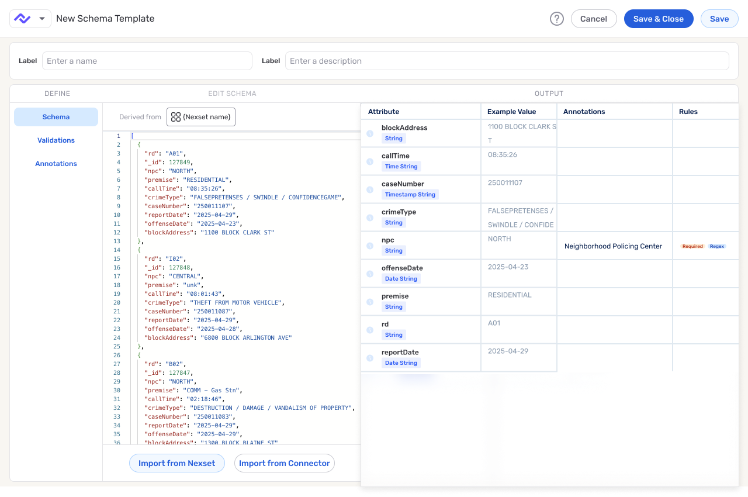Select the Validations section
Image resolution: width=748 pixels, height=497 pixels.
56,140
